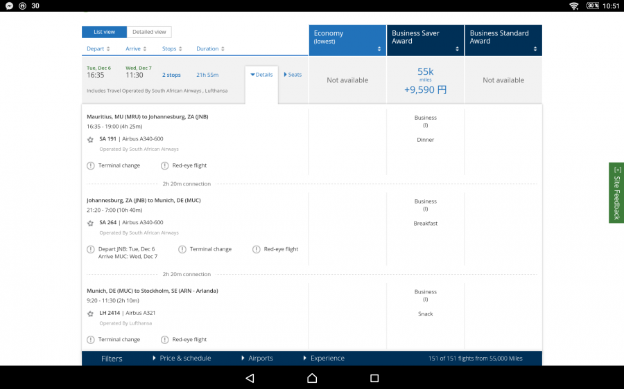Click Star Alliance icon beside SA 264

90,223
